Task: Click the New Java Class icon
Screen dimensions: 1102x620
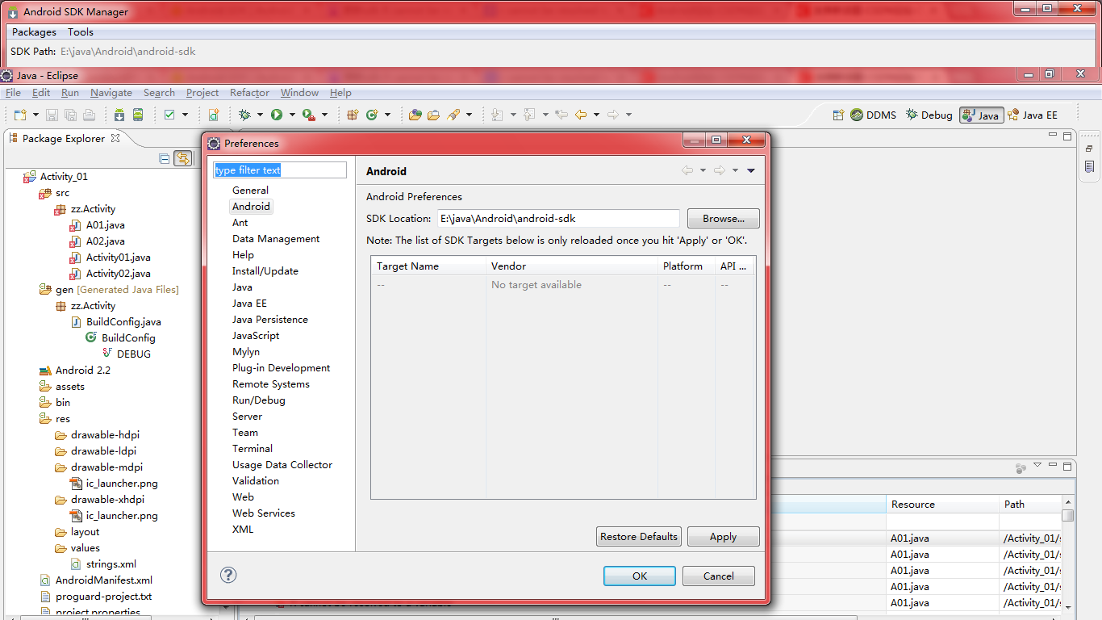Action: [372, 115]
